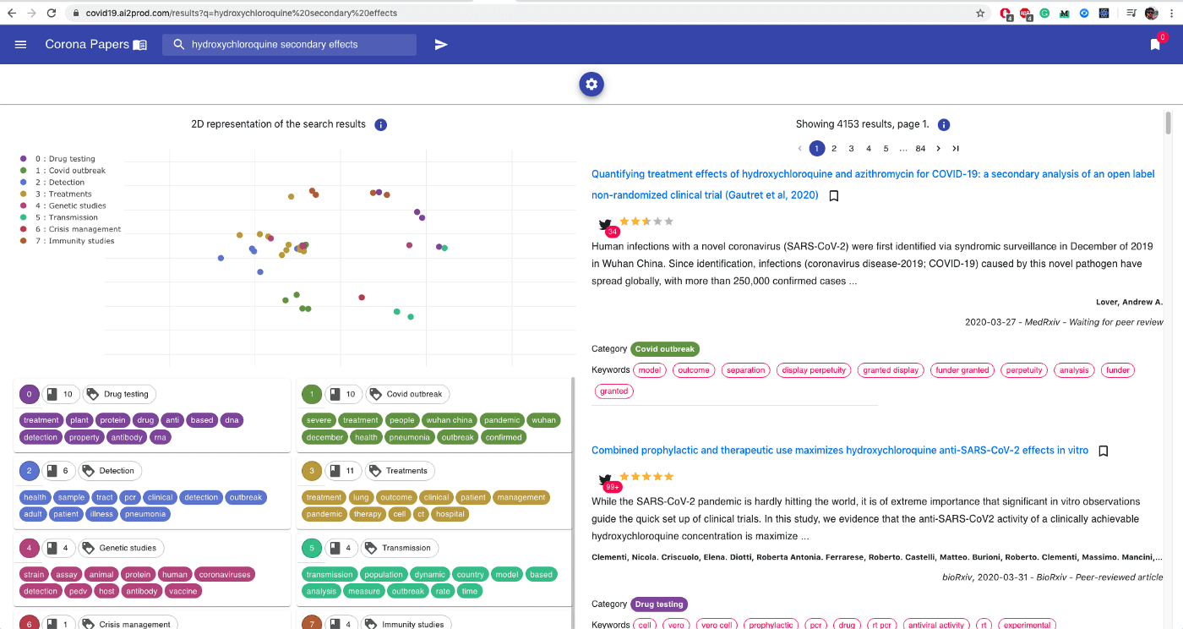Toggle legend item 2 : Detection

point(52,183)
